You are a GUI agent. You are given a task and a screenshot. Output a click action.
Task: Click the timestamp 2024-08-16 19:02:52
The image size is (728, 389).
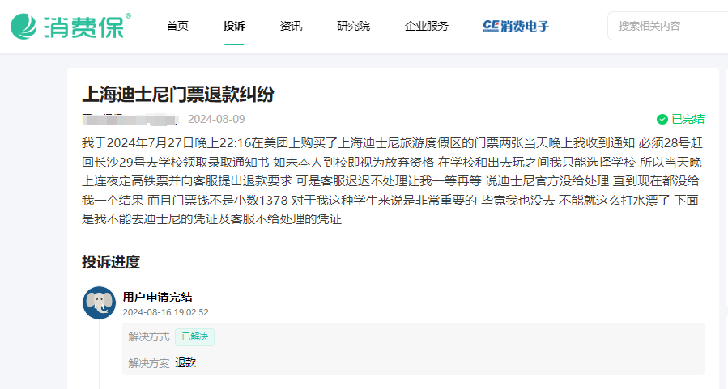tap(166, 312)
